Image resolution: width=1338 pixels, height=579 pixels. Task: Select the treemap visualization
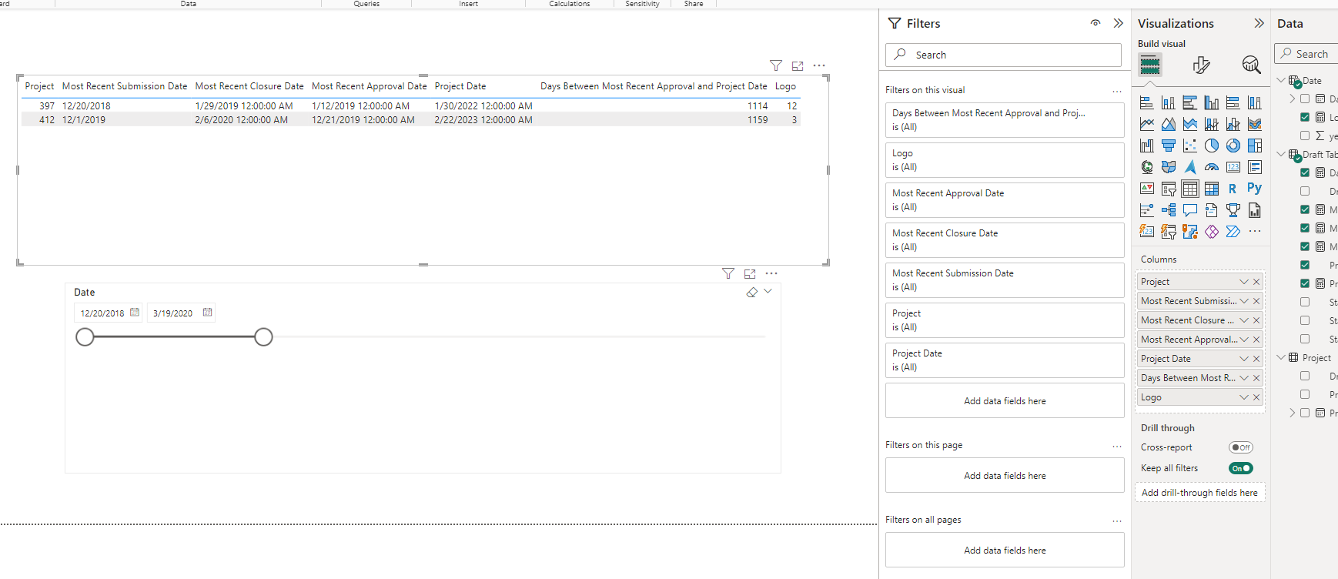coord(1255,146)
